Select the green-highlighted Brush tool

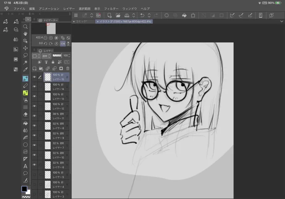coord(26,93)
